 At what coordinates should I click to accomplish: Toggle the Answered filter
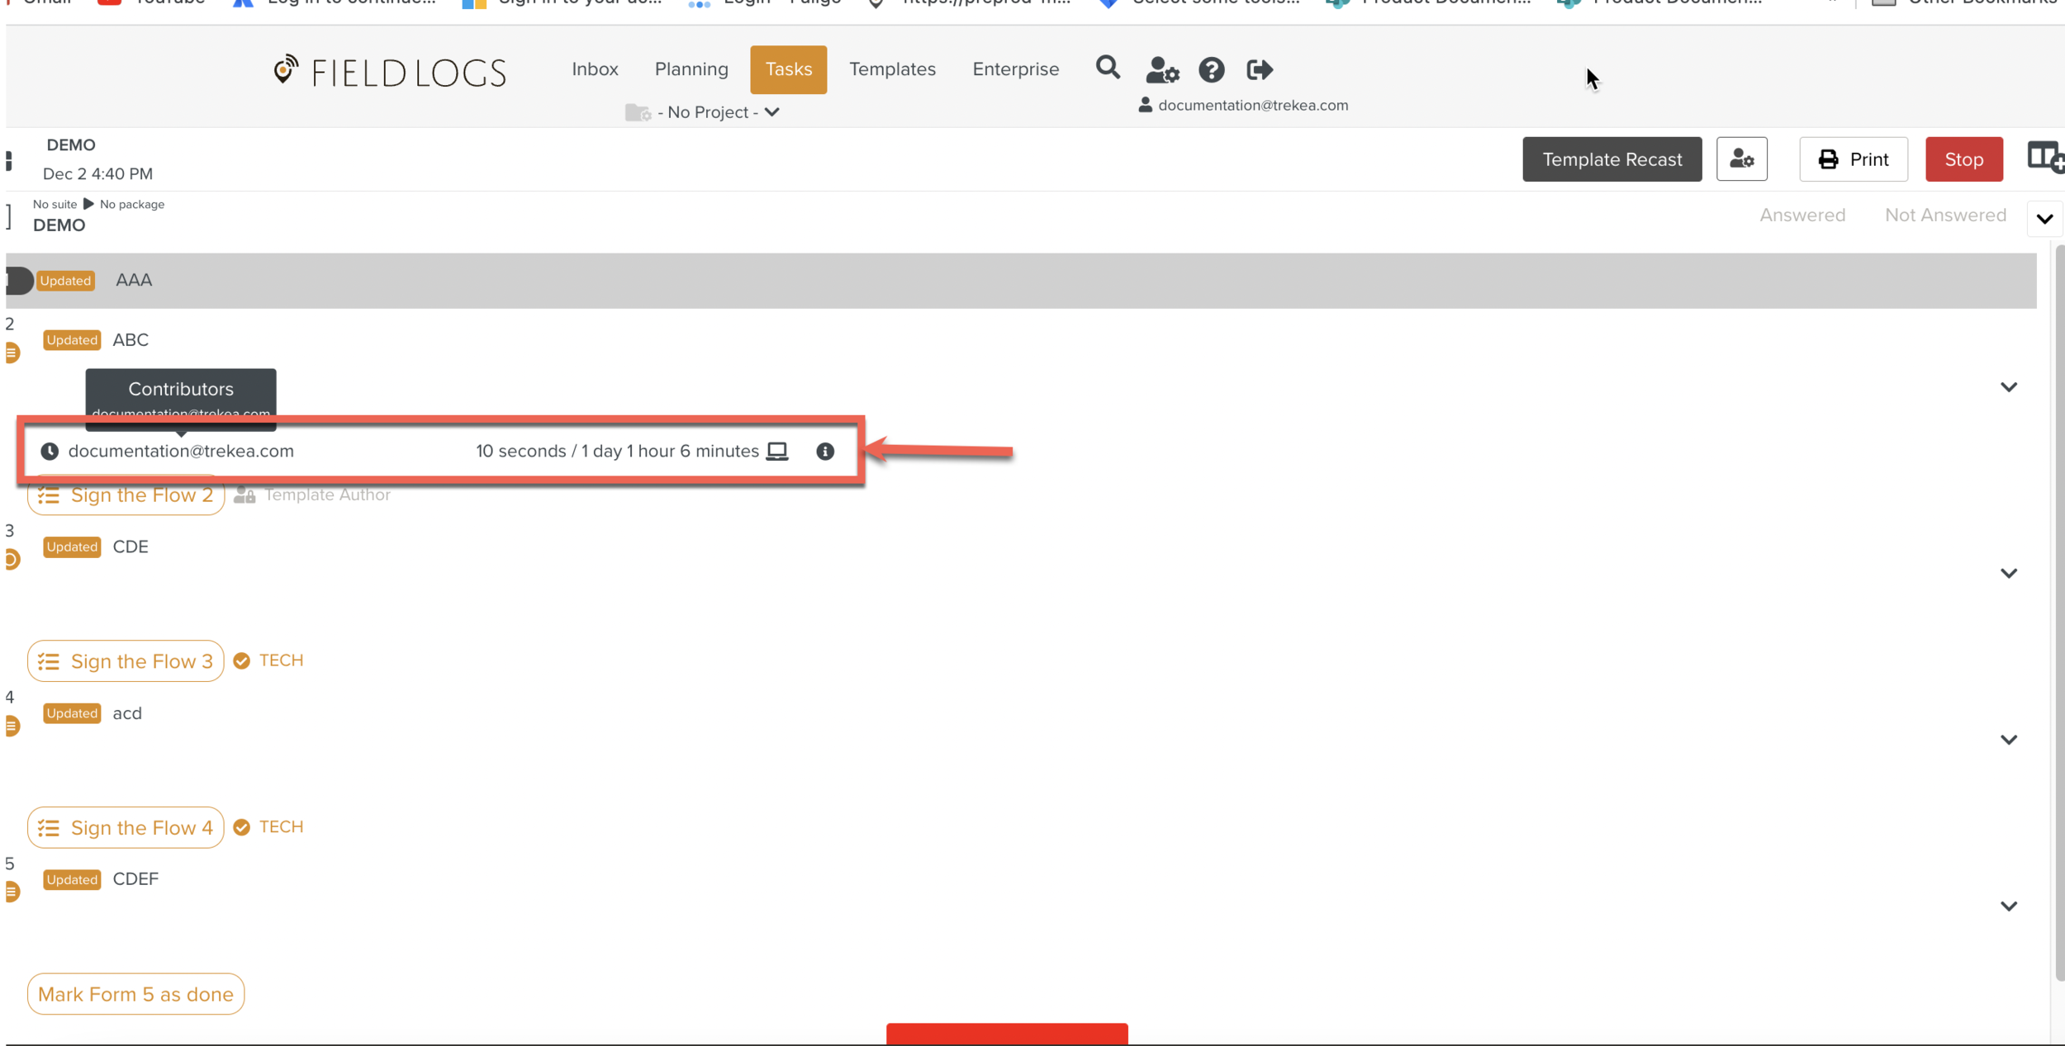[1802, 215]
